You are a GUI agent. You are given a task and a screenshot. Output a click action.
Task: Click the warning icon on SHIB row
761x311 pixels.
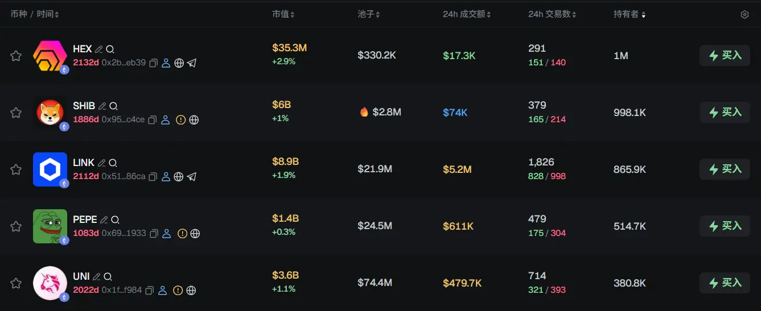pos(180,120)
